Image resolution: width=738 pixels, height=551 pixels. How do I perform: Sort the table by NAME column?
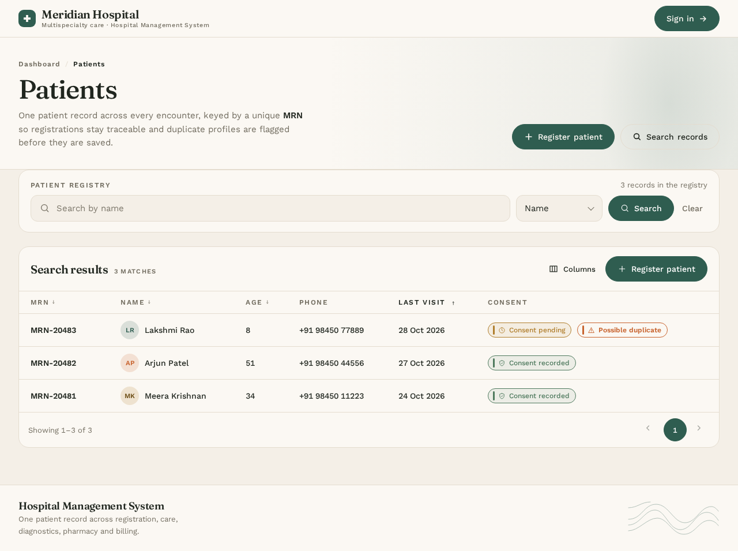click(x=136, y=302)
